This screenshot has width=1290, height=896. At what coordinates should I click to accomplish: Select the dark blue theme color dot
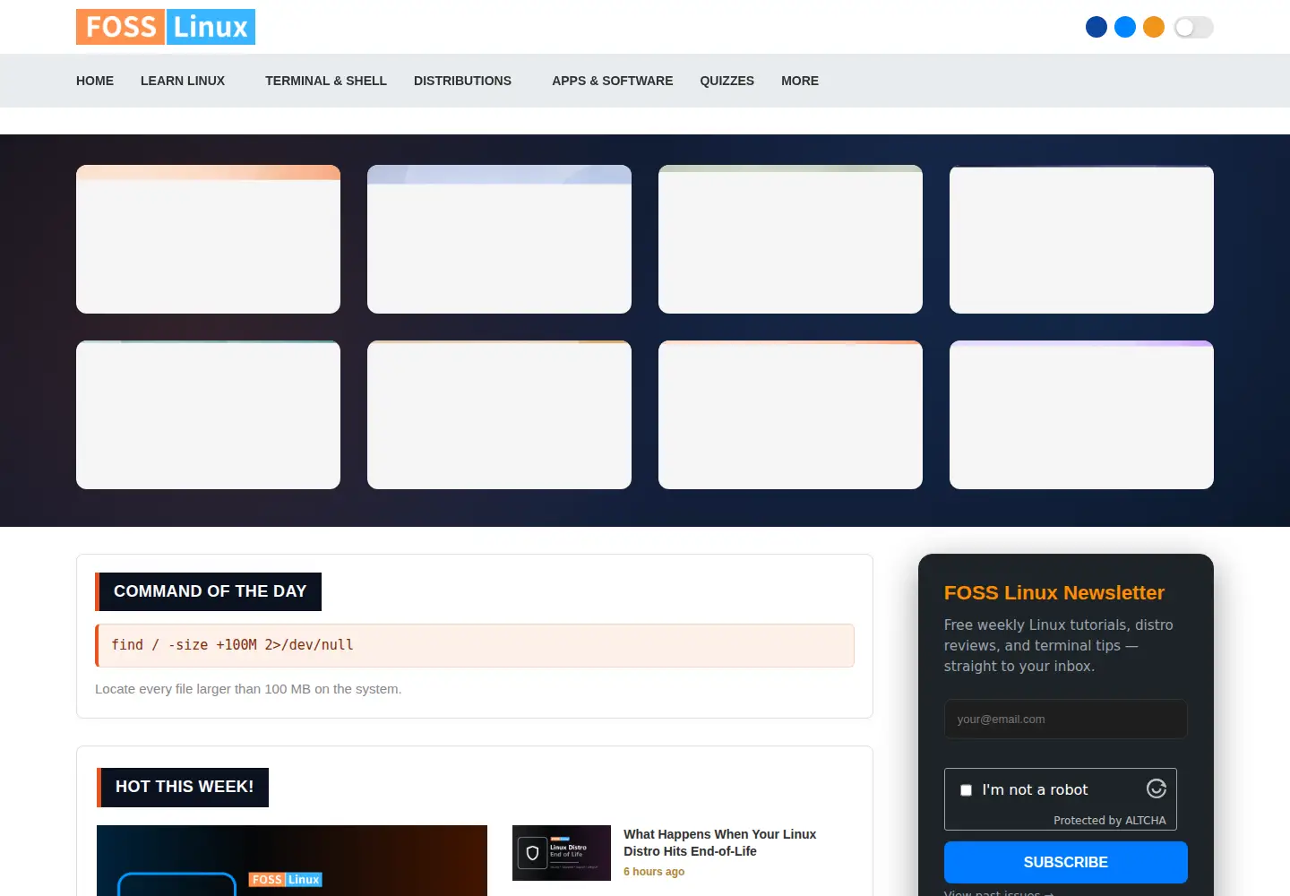[1096, 27]
